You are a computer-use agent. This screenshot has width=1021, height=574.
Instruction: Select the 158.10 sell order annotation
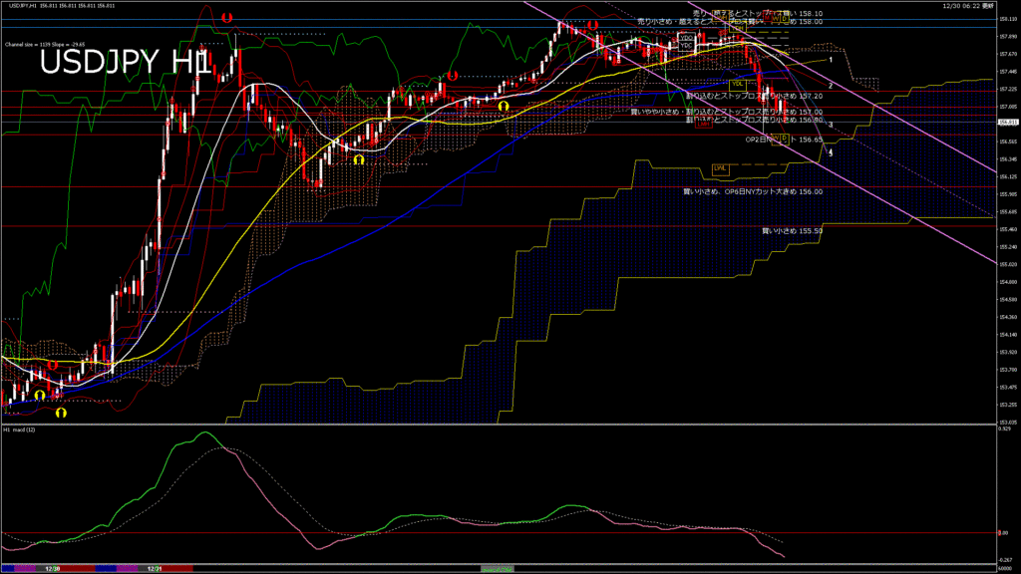[x=758, y=13]
